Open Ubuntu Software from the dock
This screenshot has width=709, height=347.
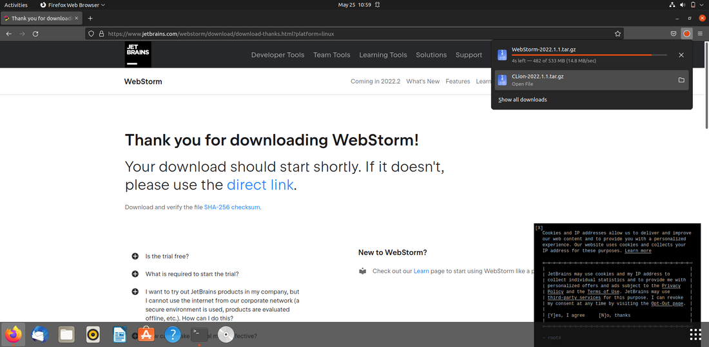[146, 335]
